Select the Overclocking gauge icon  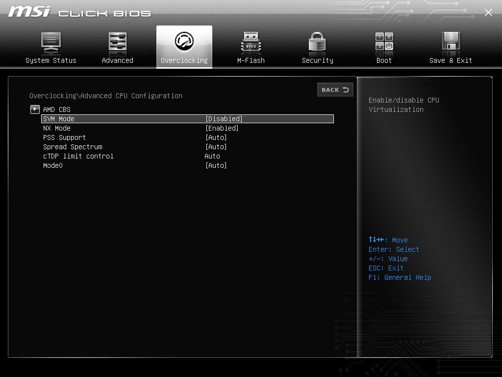pyautogui.click(x=184, y=41)
